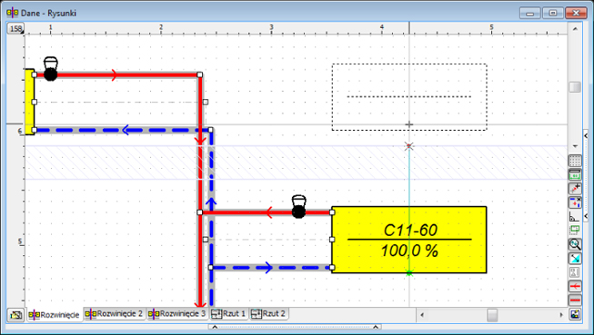
Task: Select the magnifier zoom tool icon
Action: pyautogui.click(x=575, y=244)
